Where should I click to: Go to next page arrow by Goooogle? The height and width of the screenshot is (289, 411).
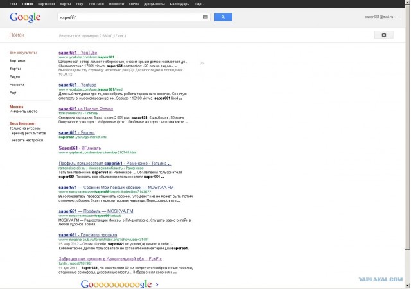157,285
